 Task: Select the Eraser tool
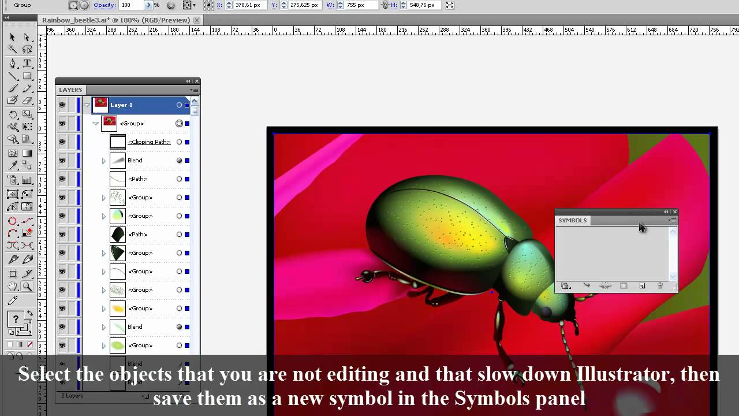27,101
